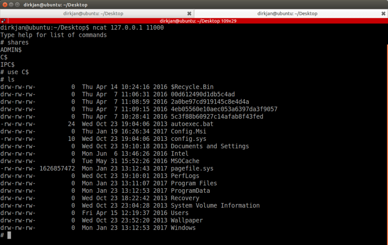The height and width of the screenshot is (245, 388).
Task: Click the 1626857472 file size value
Action: point(57,168)
